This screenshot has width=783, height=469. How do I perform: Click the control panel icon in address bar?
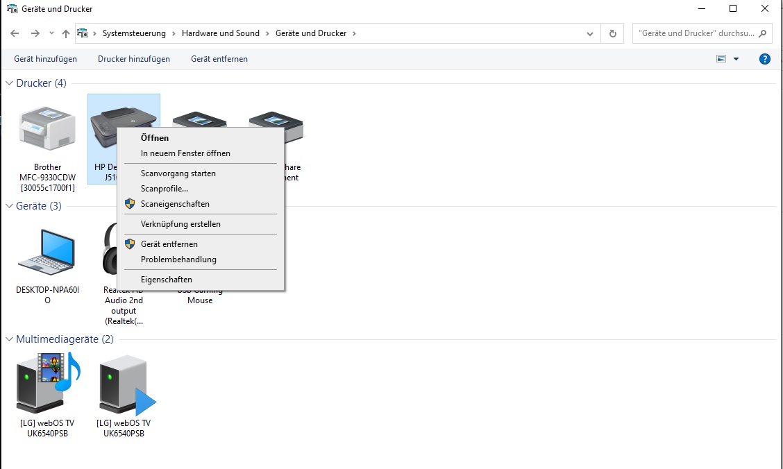[x=83, y=33]
